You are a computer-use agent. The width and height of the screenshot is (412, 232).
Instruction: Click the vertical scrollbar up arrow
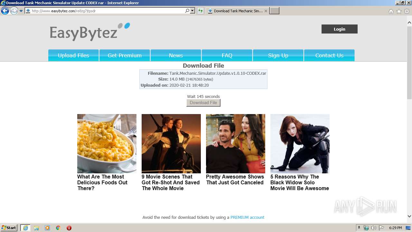(x=409, y=23)
